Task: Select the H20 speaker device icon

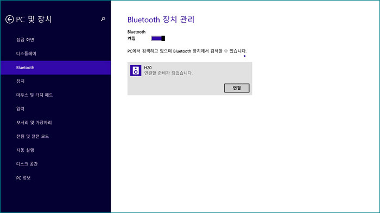Action: tap(136, 70)
